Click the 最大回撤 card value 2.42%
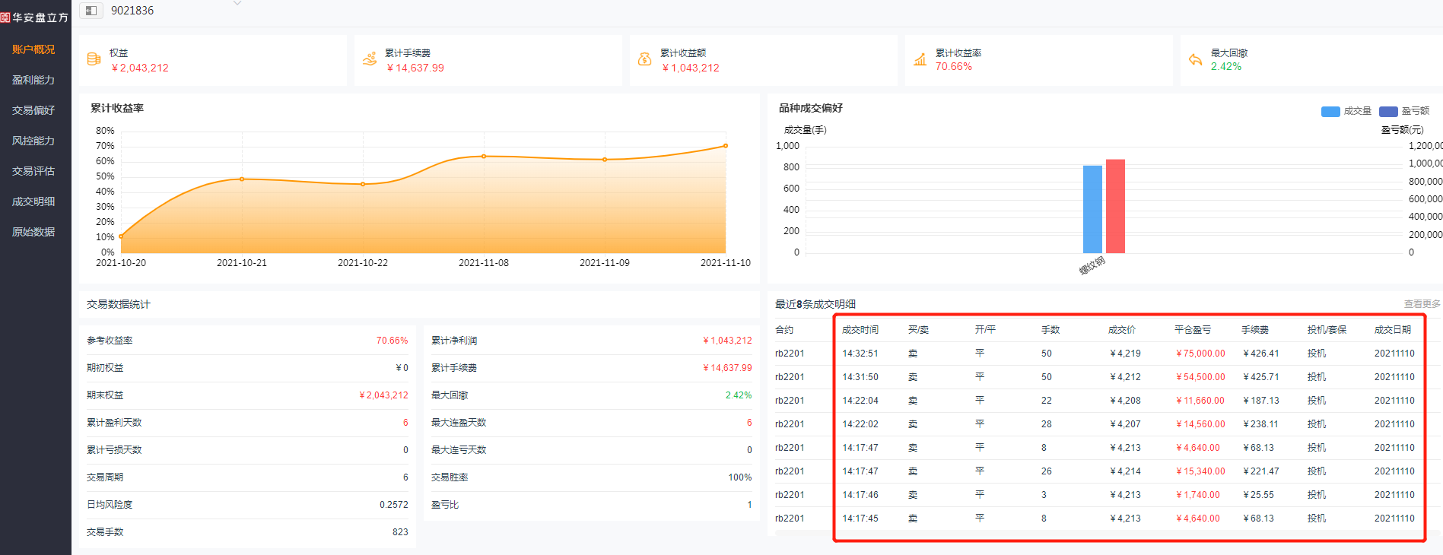This screenshot has width=1443, height=555. pyautogui.click(x=1226, y=67)
